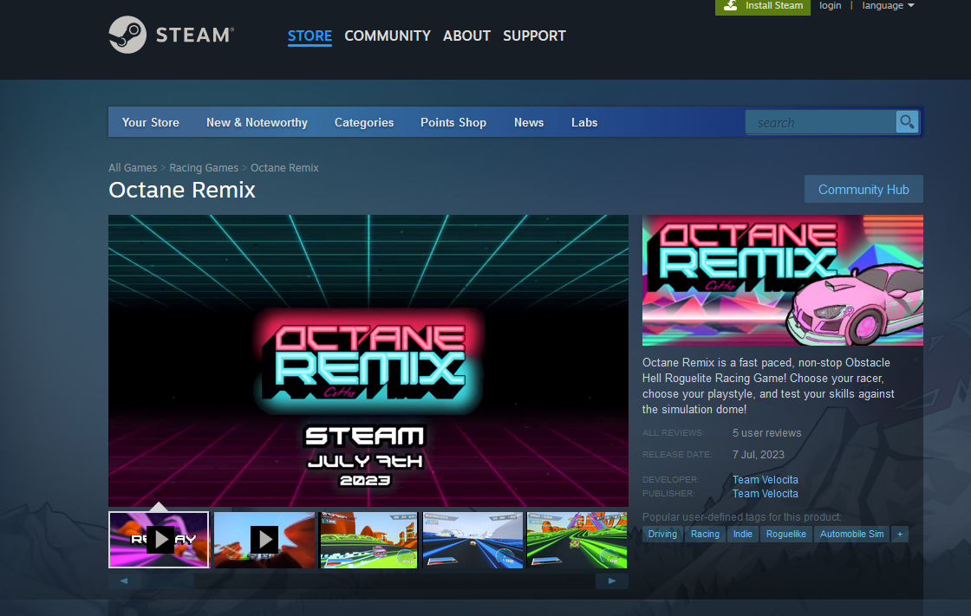Viewport: 971px width, 616px height.
Task: Open the Team Velocita developer link
Action: 766,480
